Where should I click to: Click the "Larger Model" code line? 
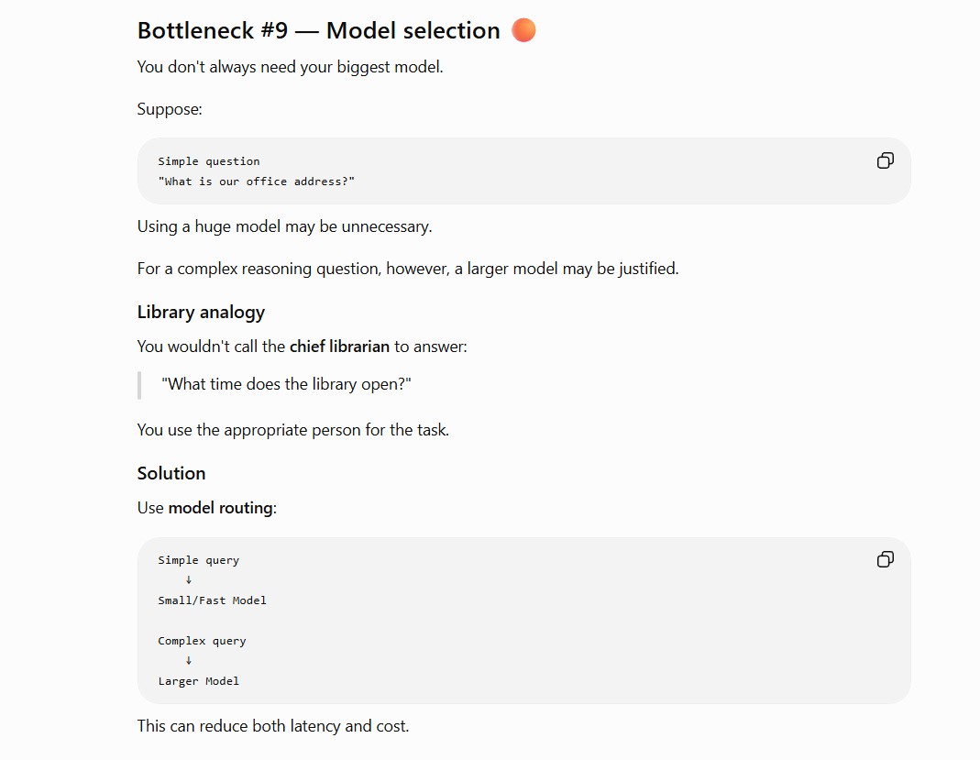198,681
